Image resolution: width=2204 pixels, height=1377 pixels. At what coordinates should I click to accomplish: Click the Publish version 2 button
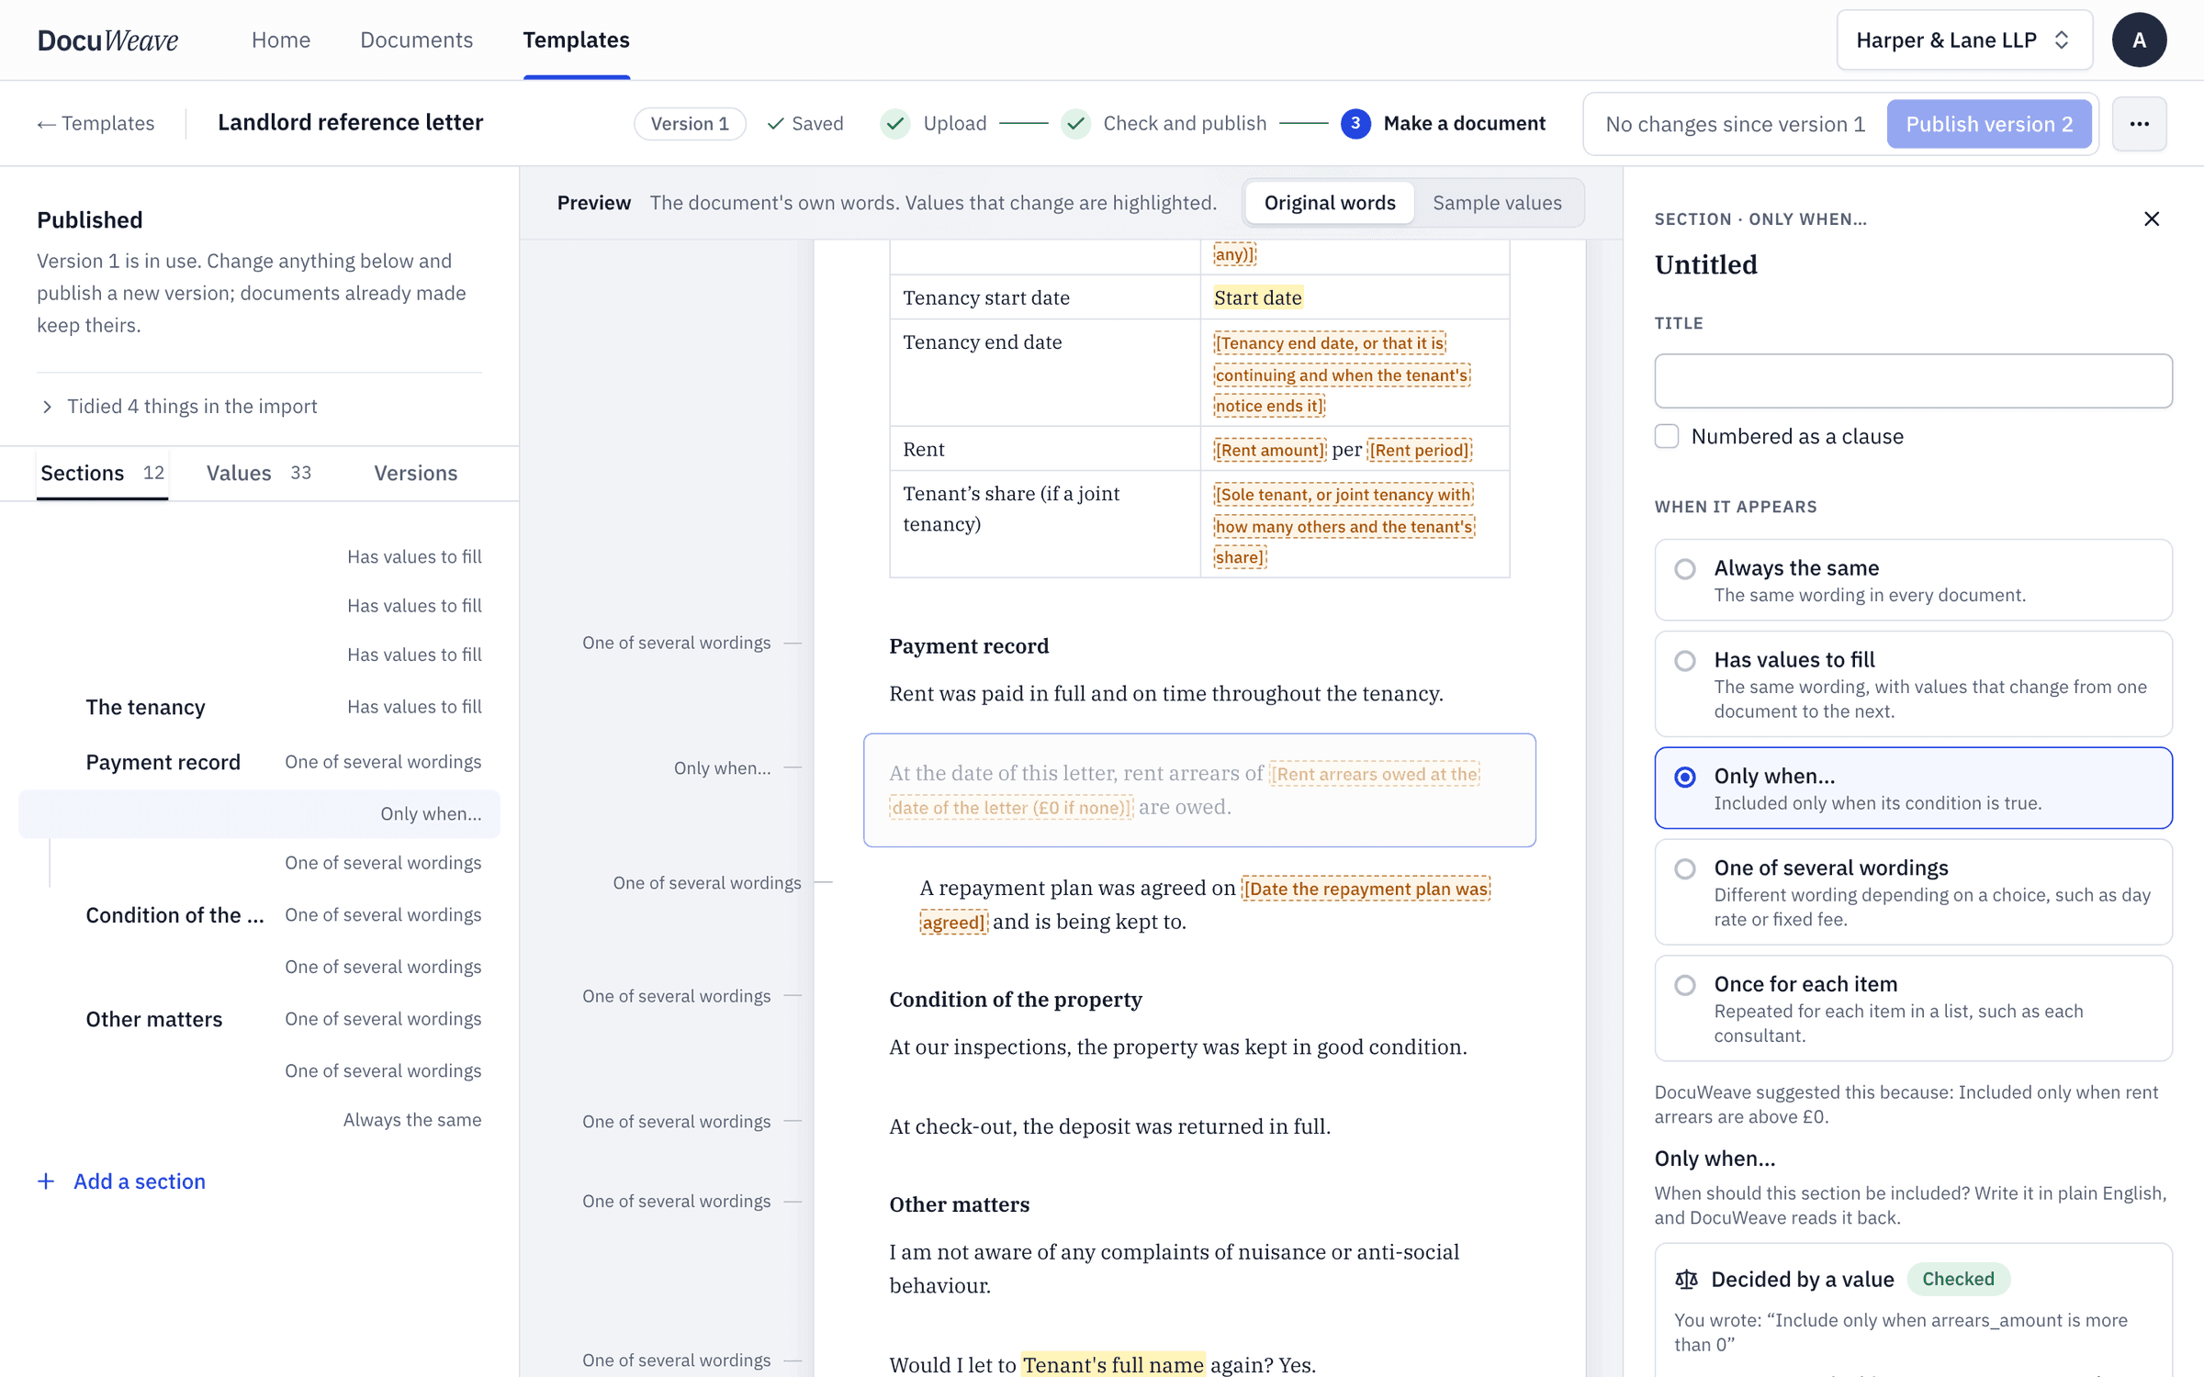pyautogui.click(x=1989, y=124)
